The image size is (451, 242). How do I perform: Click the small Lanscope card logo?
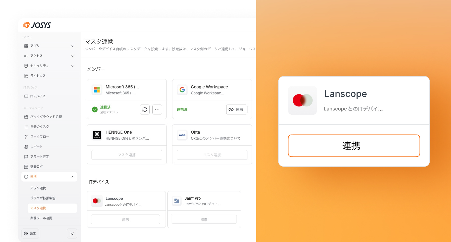[97, 201]
